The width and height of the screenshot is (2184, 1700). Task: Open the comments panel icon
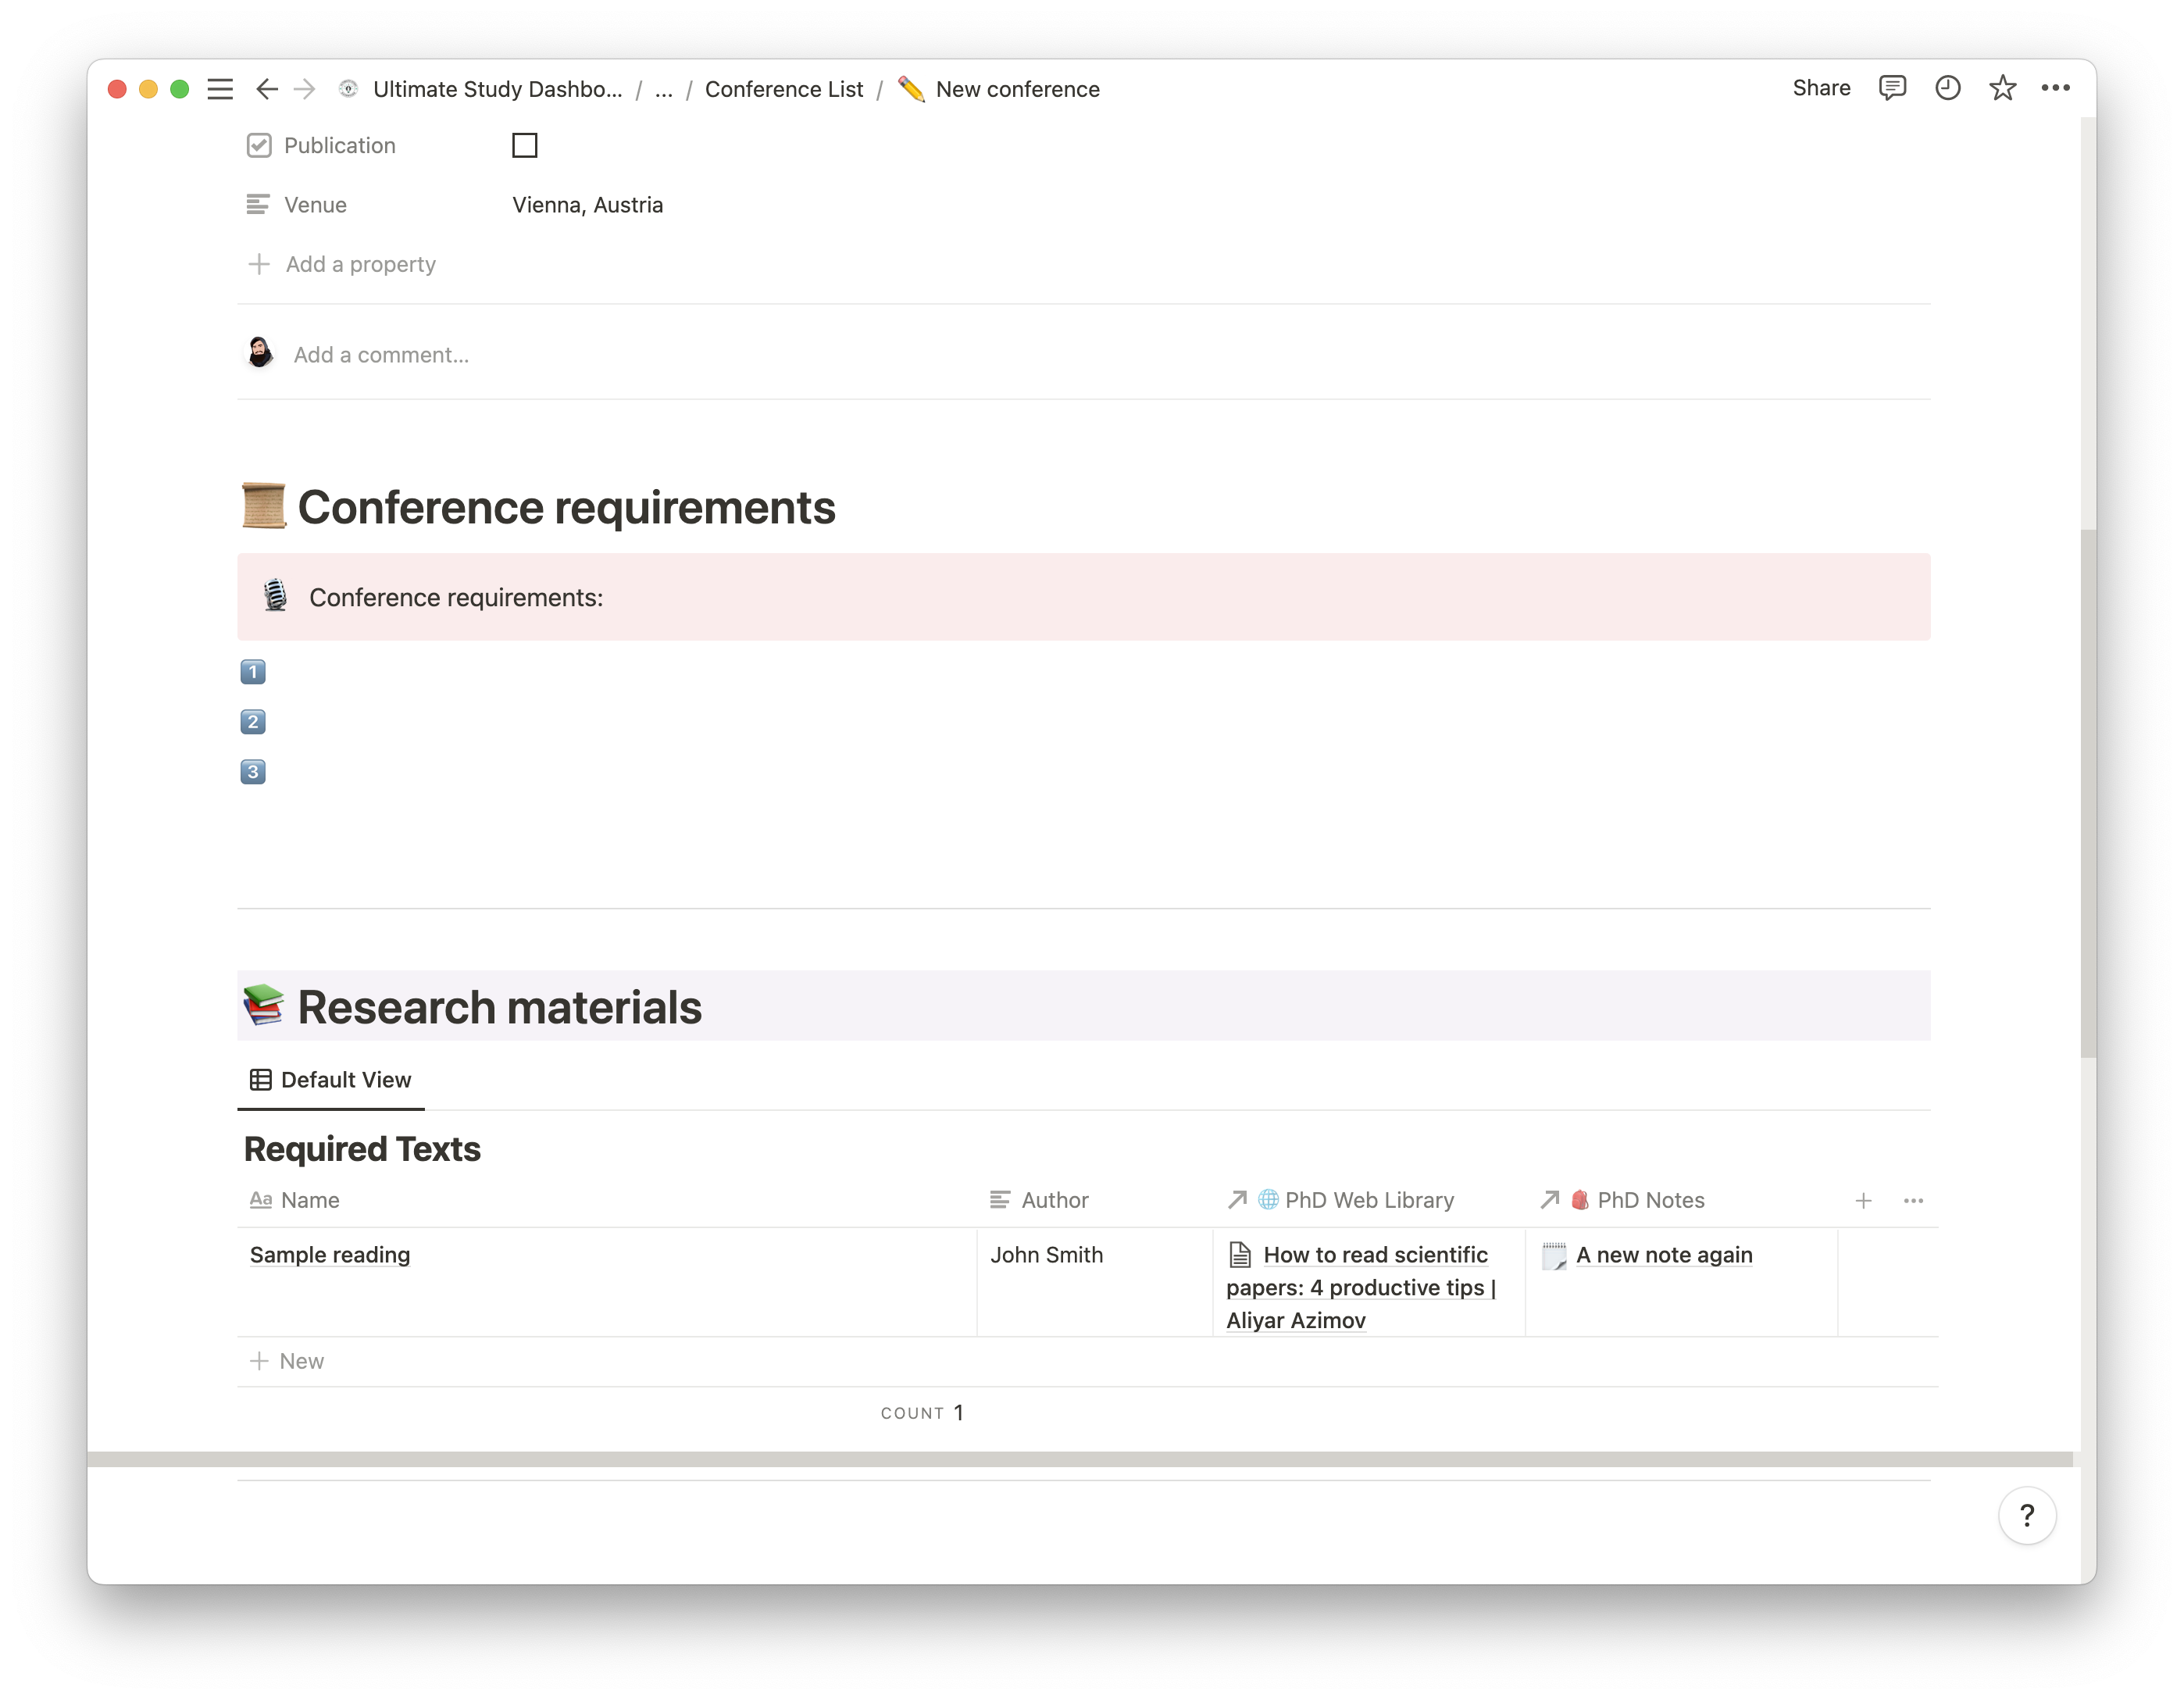pos(1891,88)
